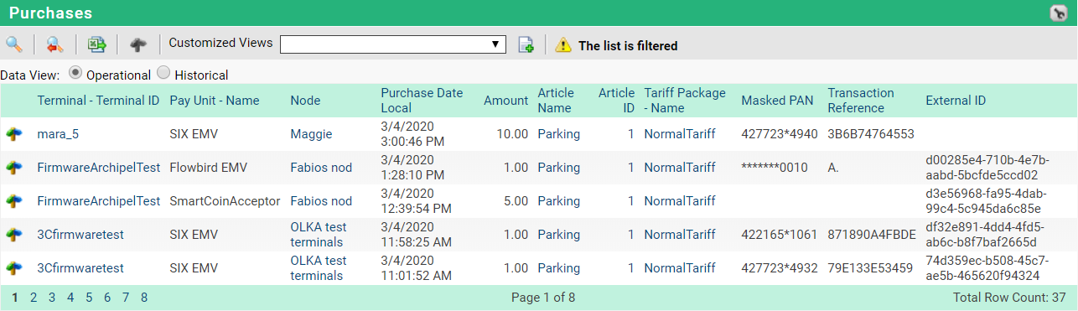The height and width of the screenshot is (311, 1078).
Task: Sort by Terminal - Terminal ID column
Action: pyautogui.click(x=98, y=101)
